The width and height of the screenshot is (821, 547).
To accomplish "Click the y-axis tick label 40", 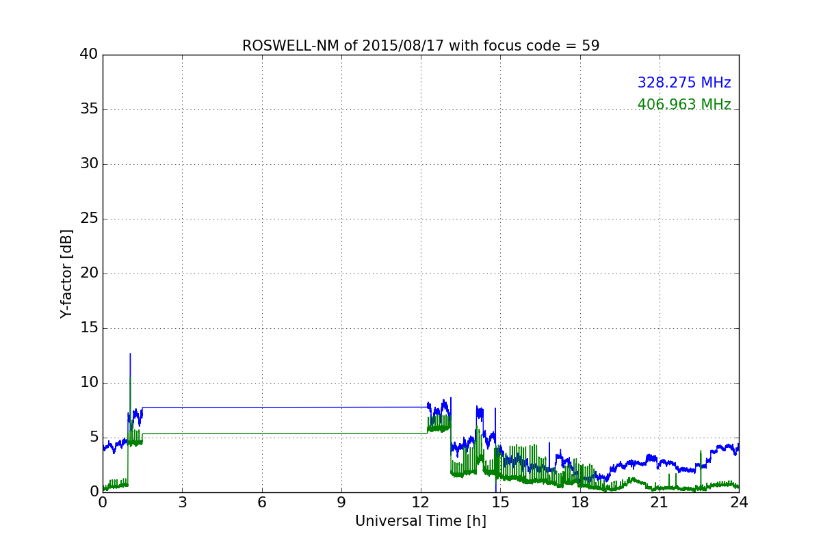I will [x=89, y=55].
